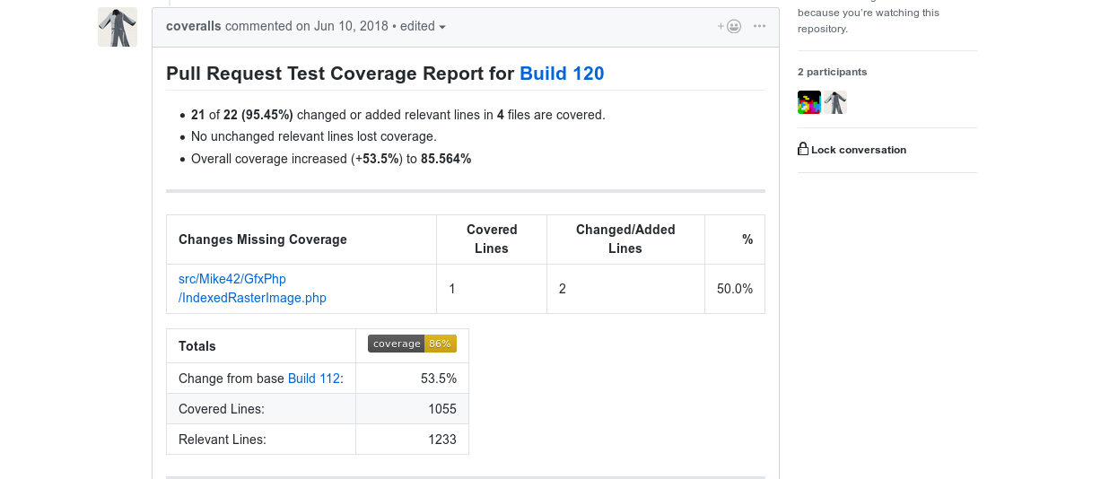This screenshot has width=1101, height=479.
Task: Click the padlock icon in the sidebar
Action: [803, 150]
